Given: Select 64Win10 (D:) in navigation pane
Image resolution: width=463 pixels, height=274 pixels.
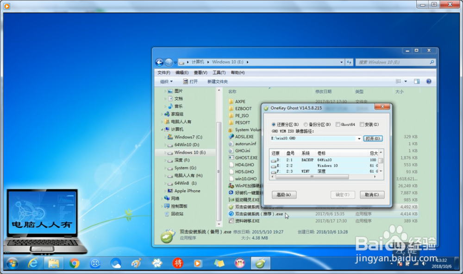Looking at the screenshot, I should (186, 145).
